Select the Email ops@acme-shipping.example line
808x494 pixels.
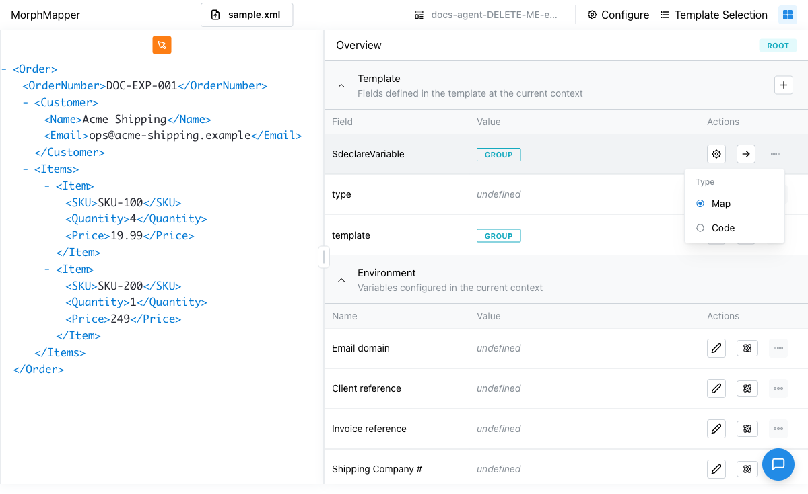click(173, 136)
